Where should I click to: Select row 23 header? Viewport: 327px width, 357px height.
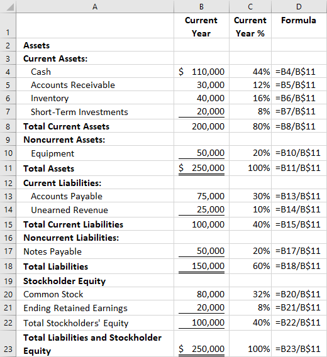[8, 344]
